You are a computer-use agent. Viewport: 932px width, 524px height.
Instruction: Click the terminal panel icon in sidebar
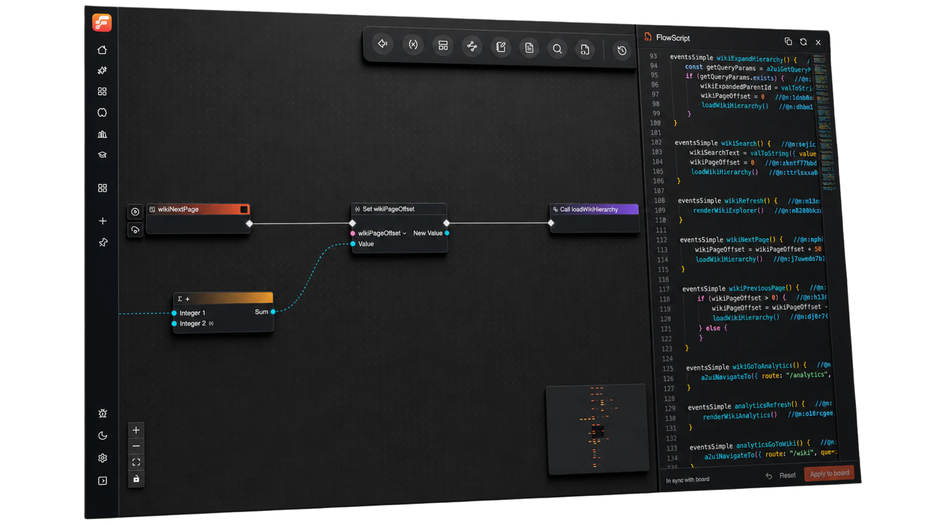tap(102, 481)
